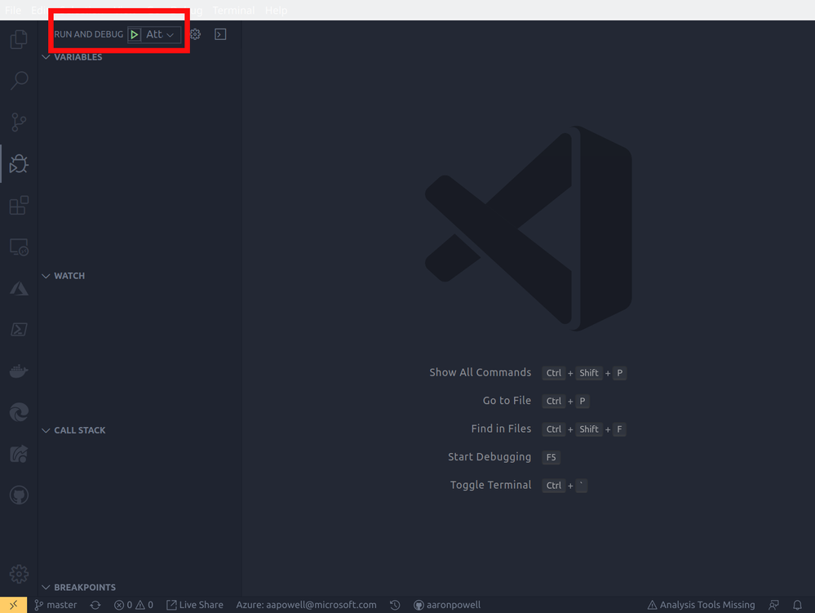The width and height of the screenshot is (815, 613).
Task: Open the Search view icon
Action: coord(19,81)
